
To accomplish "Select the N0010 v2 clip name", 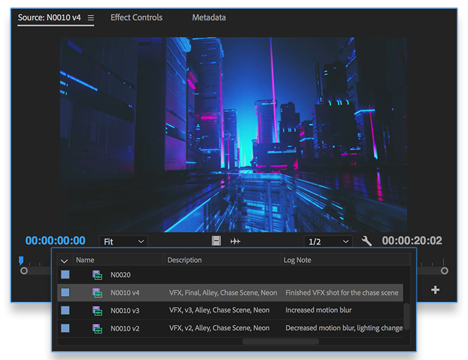I will (x=125, y=329).
